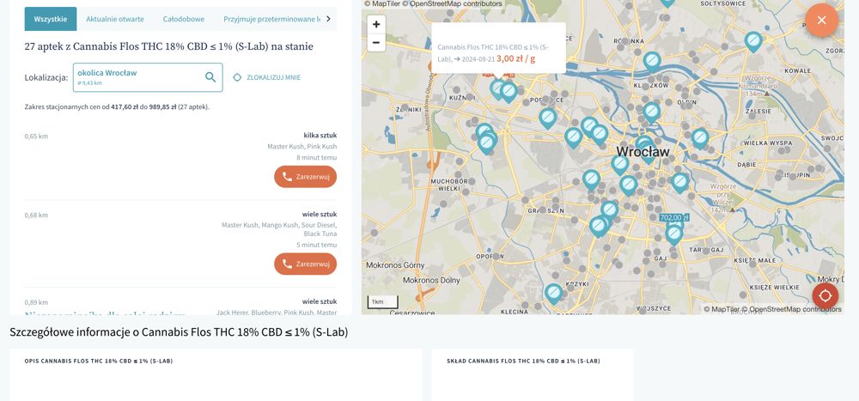Click the 'Master Kush, Pink Kush' strains text

pyautogui.click(x=302, y=146)
